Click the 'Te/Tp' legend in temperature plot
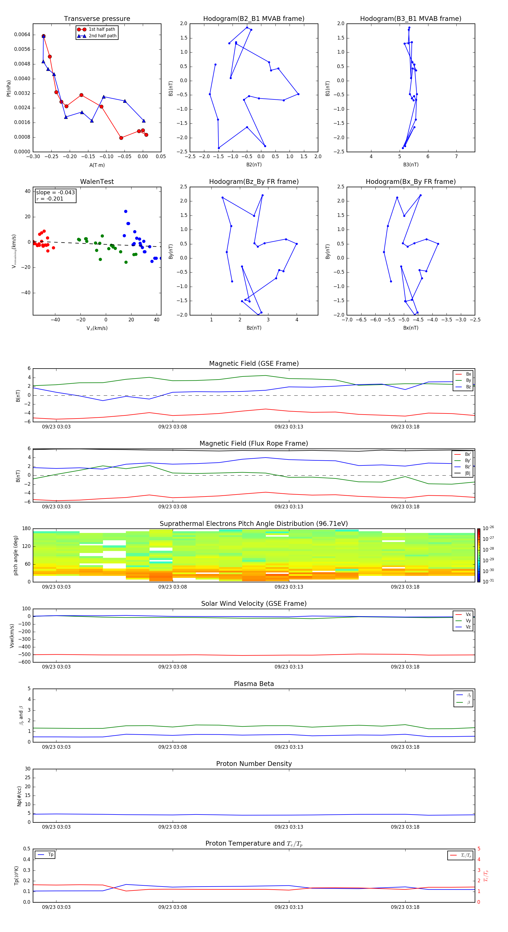Viewport: 508px width, 932px height. 461,855
